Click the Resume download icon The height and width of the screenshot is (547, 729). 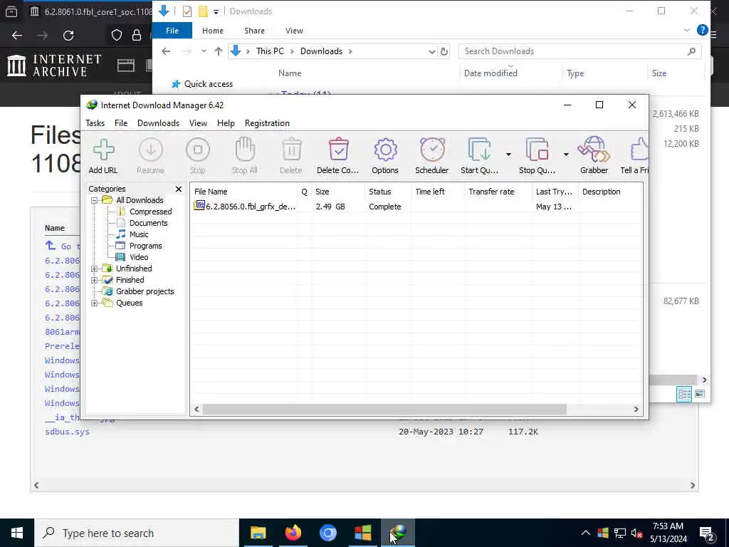click(151, 156)
